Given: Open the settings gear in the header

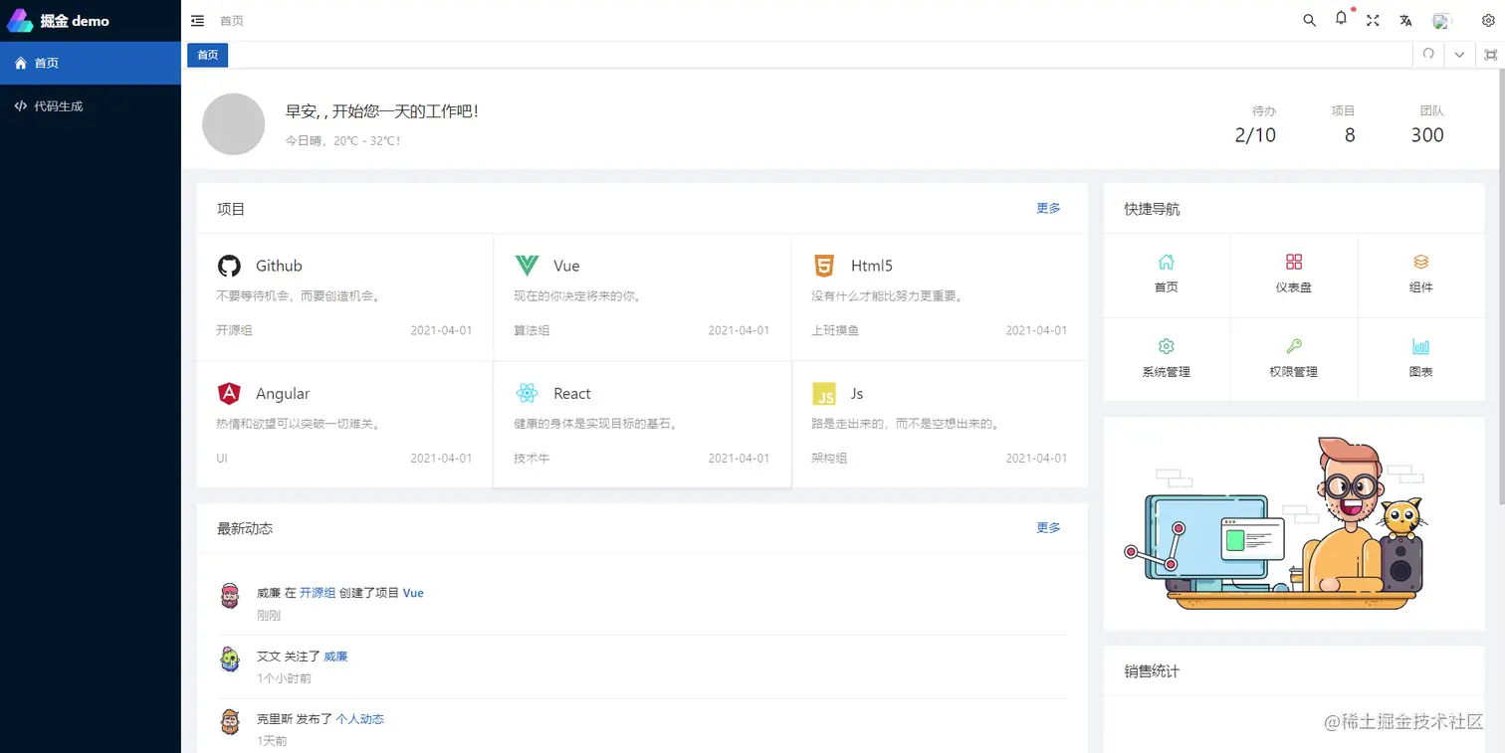Looking at the screenshot, I should [x=1488, y=21].
